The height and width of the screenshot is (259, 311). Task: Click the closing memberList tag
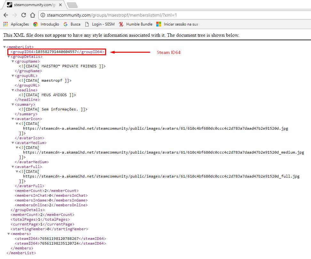tap(21, 253)
